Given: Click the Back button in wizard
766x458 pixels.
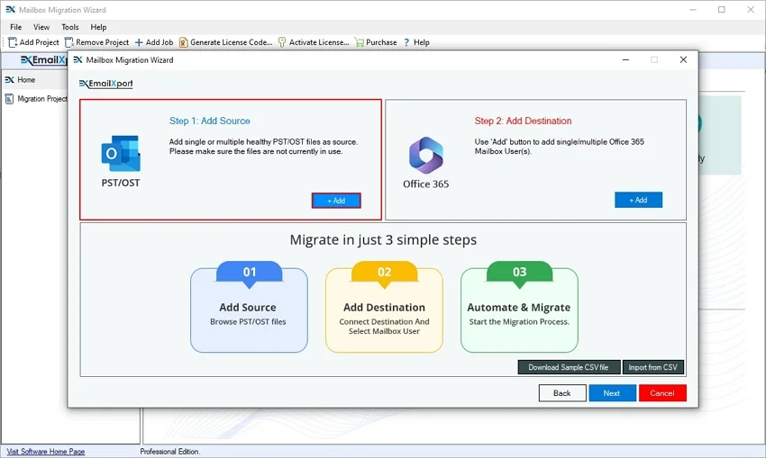Looking at the screenshot, I should [x=561, y=393].
